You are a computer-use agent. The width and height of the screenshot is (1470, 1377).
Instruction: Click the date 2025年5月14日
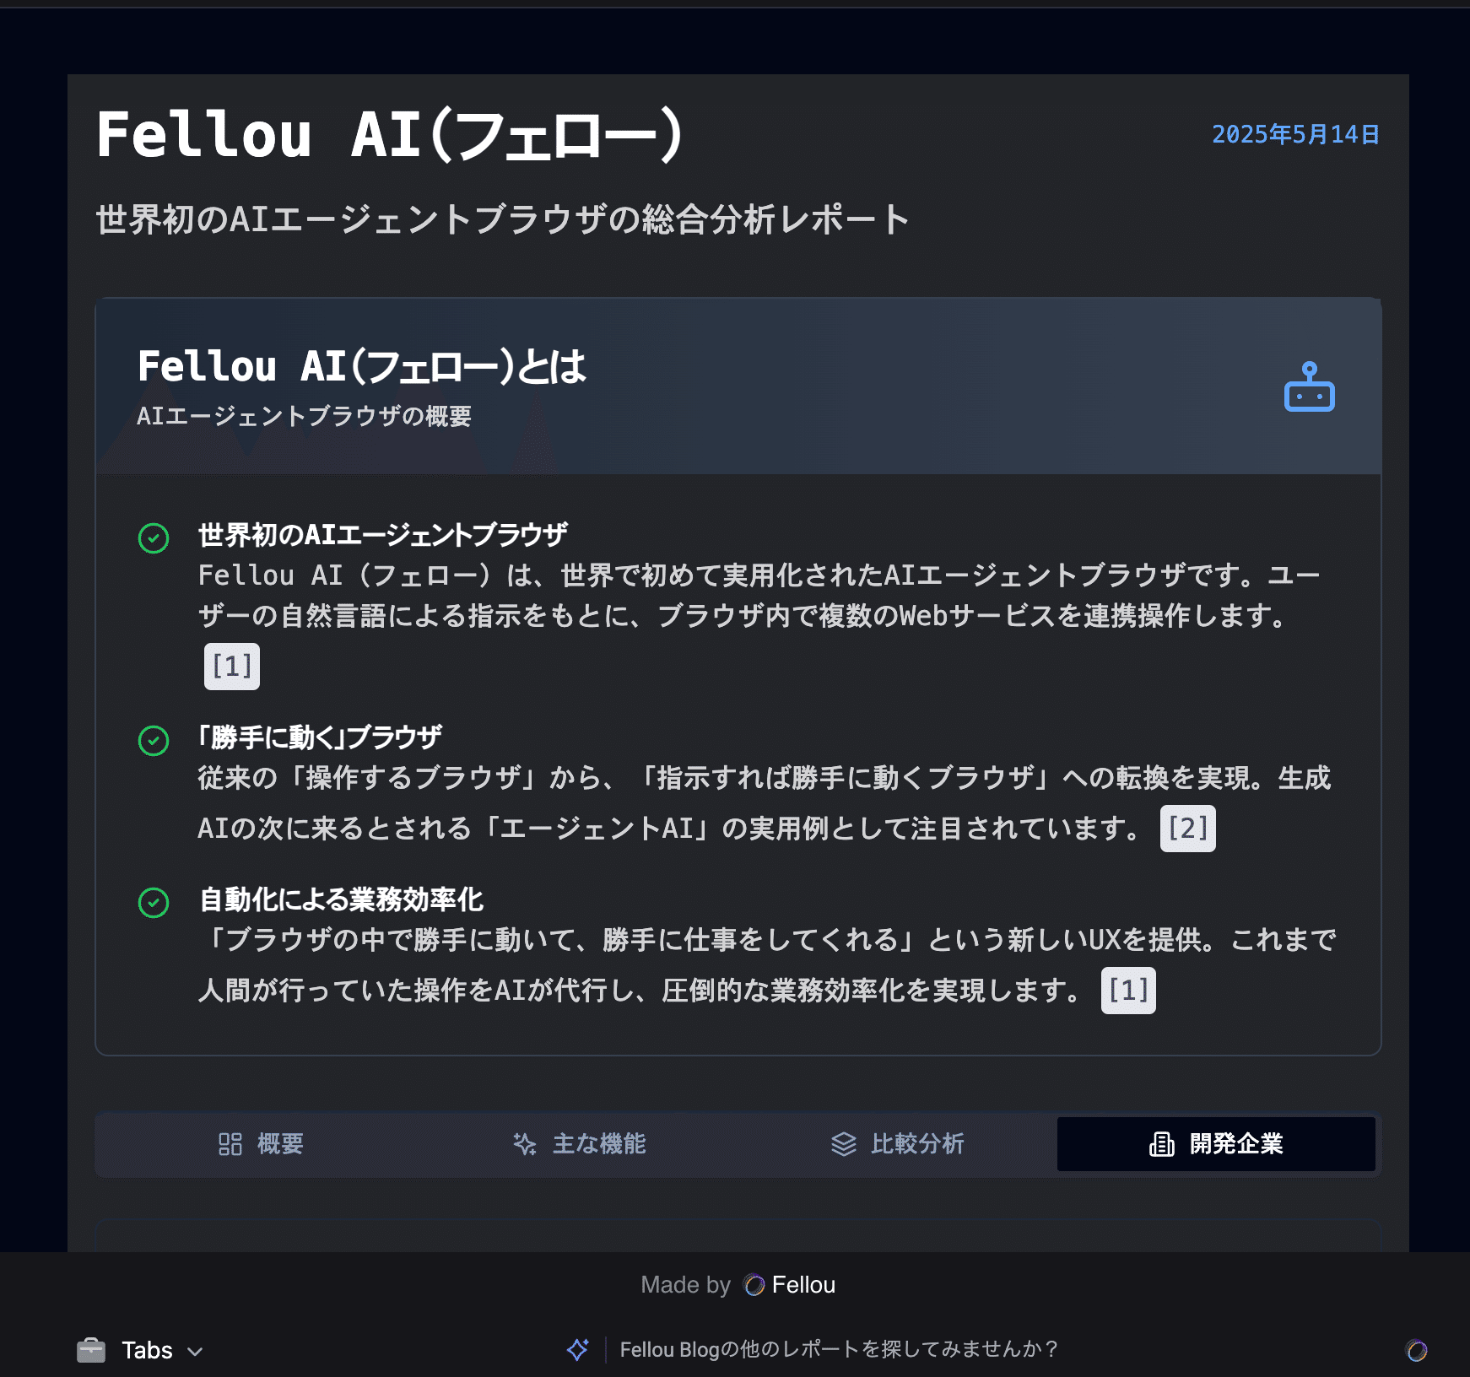pyautogui.click(x=1295, y=134)
